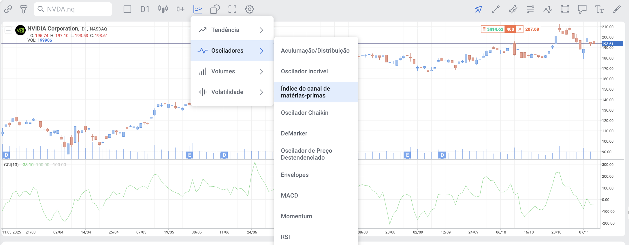This screenshot has height=245, width=629.
Task: Open the Volumes submenu
Action: point(232,71)
